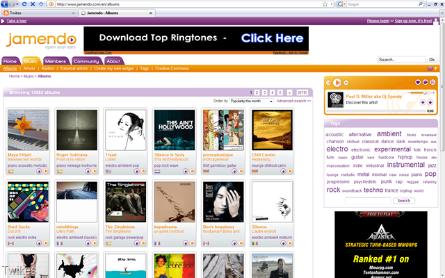Download Roger Subirana's album
Viewport: 445px width, 278px height.
click(88, 171)
